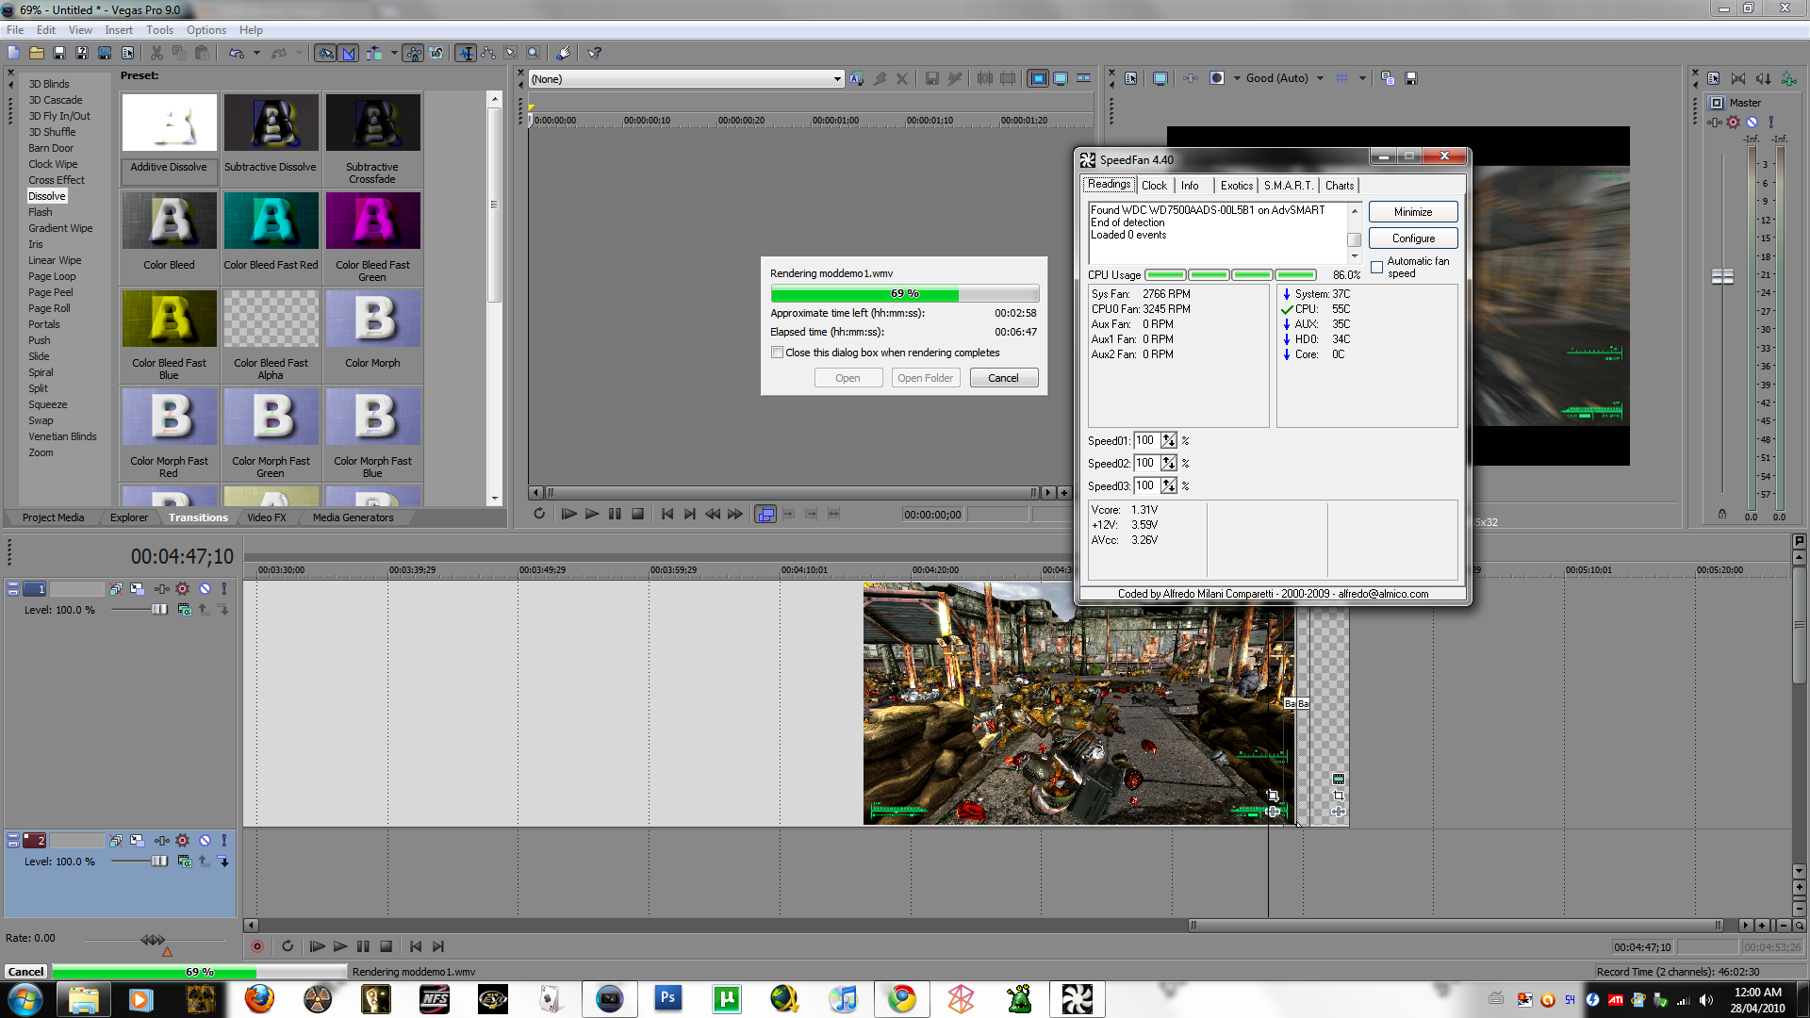This screenshot has width=1810, height=1018.
Task: Click trimmer Play button
Action: coord(591,514)
